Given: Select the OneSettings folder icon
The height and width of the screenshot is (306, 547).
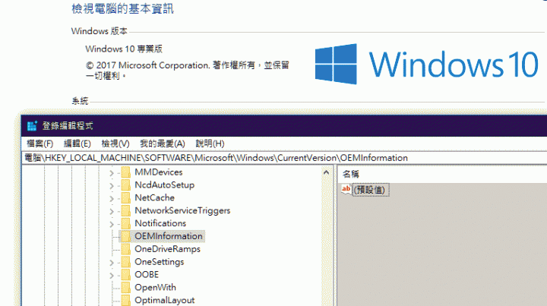Looking at the screenshot, I should click(x=125, y=262).
